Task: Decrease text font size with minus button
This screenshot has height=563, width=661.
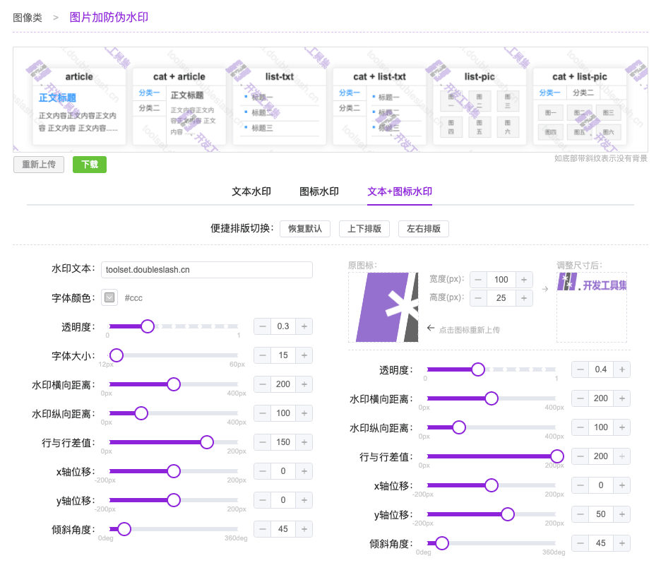Action: pyautogui.click(x=262, y=355)
